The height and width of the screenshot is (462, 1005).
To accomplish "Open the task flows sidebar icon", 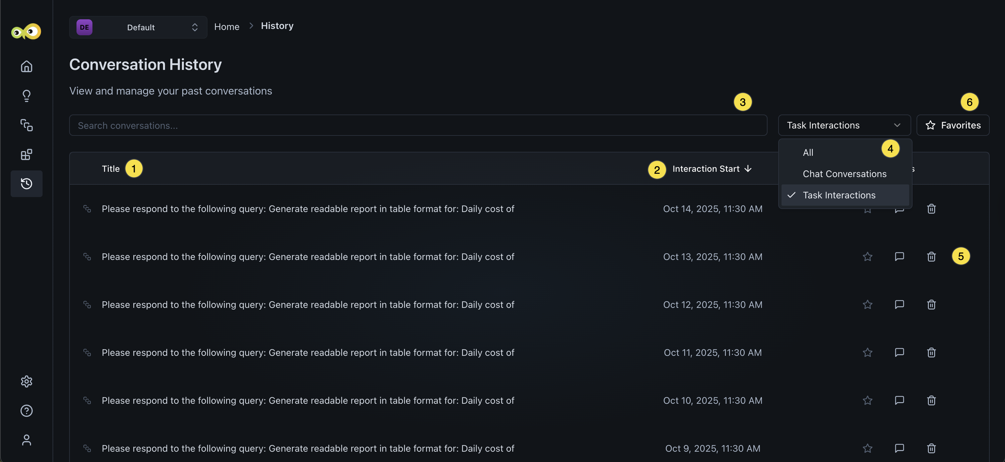I will (27, 125).
